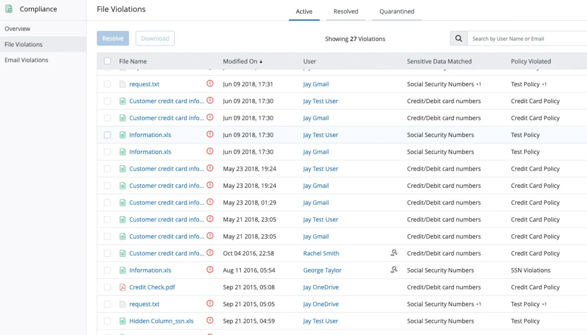The image size is (587, 335).
Task: Select all files with header checkbox
Action: (108, 61)
